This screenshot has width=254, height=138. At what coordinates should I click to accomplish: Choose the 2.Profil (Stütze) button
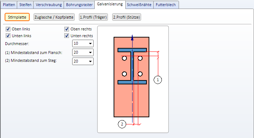(126, 17)
